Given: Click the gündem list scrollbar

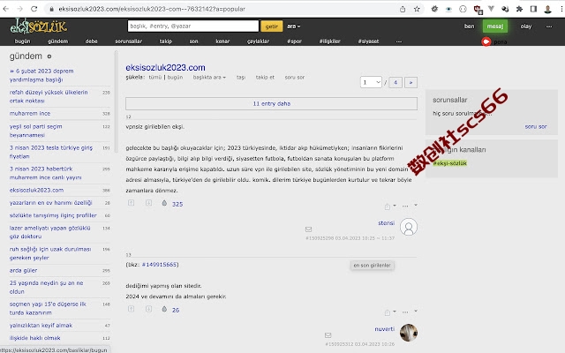Looking at the screenshot, I should pyautogui.click(x=116, y=102).
